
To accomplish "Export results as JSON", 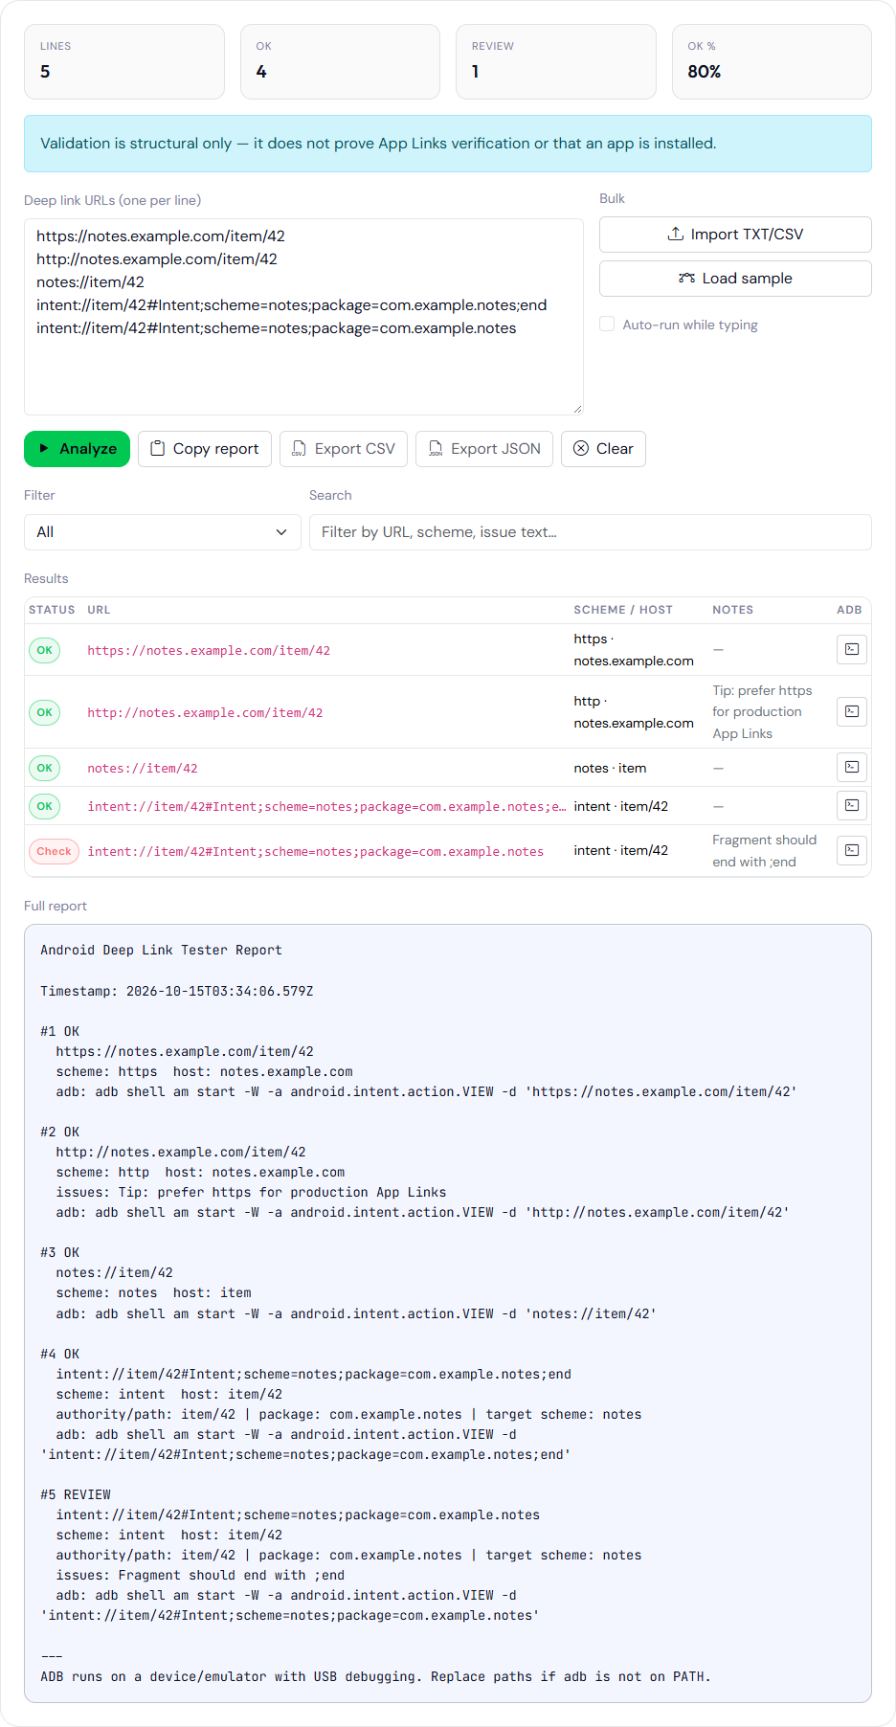I will [484, 449].
